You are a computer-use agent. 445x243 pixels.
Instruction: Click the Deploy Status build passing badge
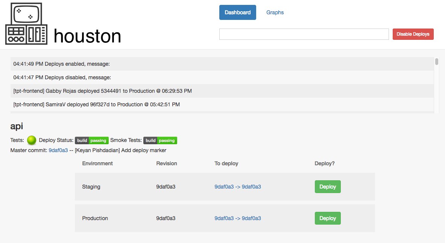coord(92,140)
